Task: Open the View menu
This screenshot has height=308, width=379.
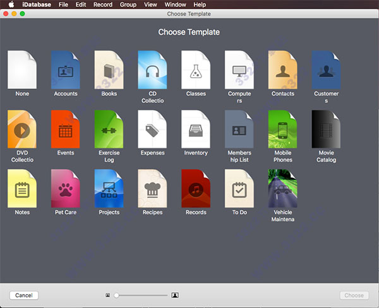Action: tap(150, 4)
